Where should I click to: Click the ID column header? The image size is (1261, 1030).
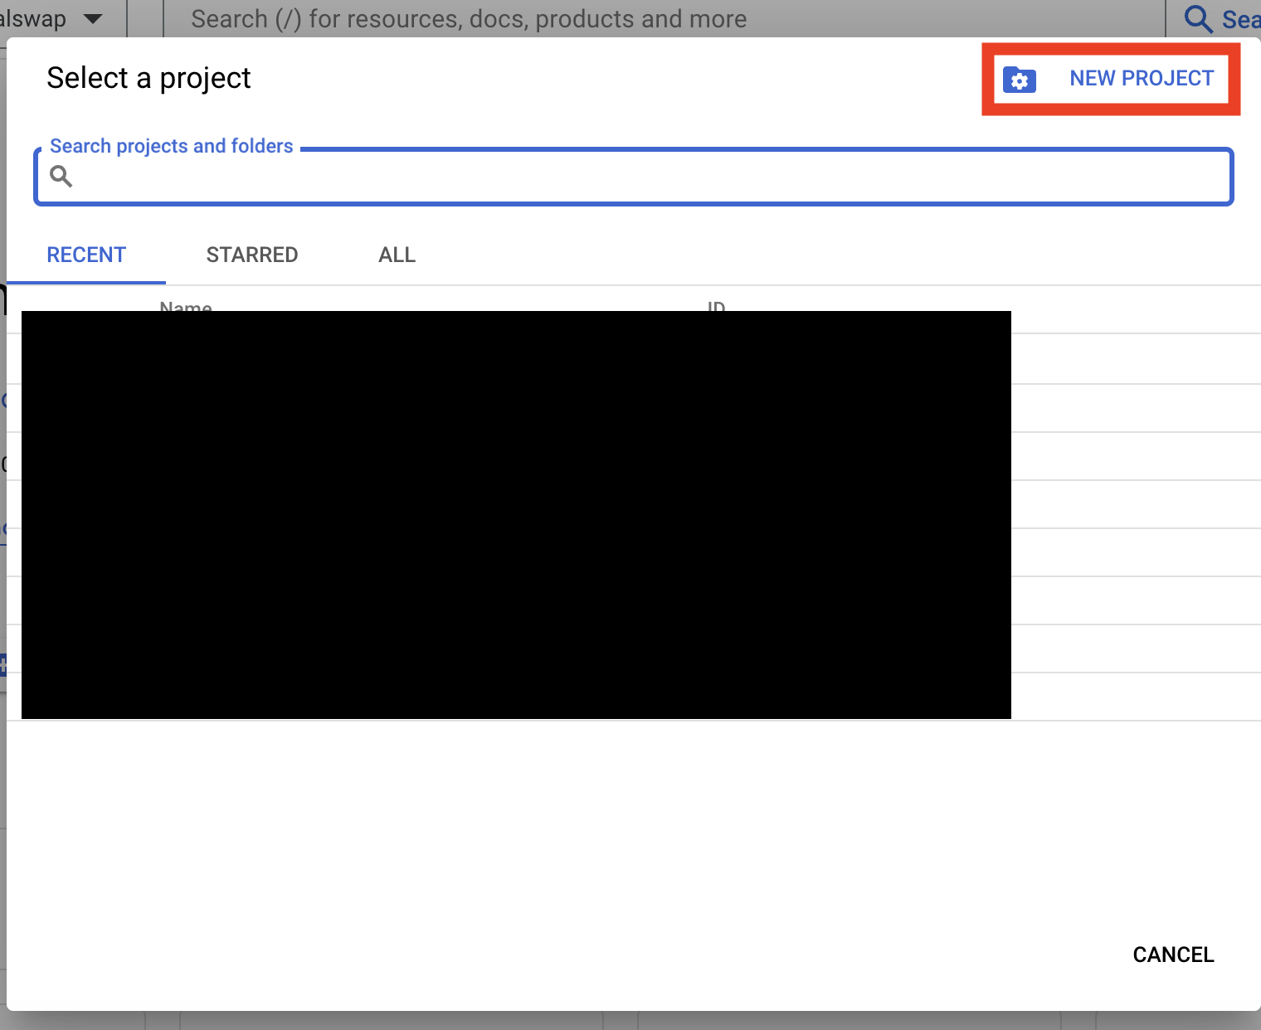(716, 307)
